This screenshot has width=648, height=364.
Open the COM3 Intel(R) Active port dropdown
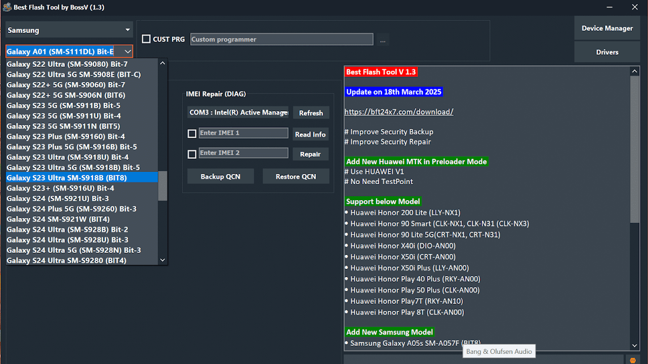[238, 112]
